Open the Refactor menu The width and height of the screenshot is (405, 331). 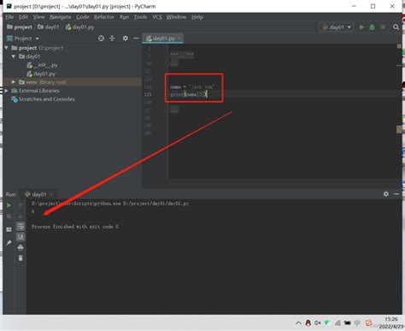click(104, 17)
